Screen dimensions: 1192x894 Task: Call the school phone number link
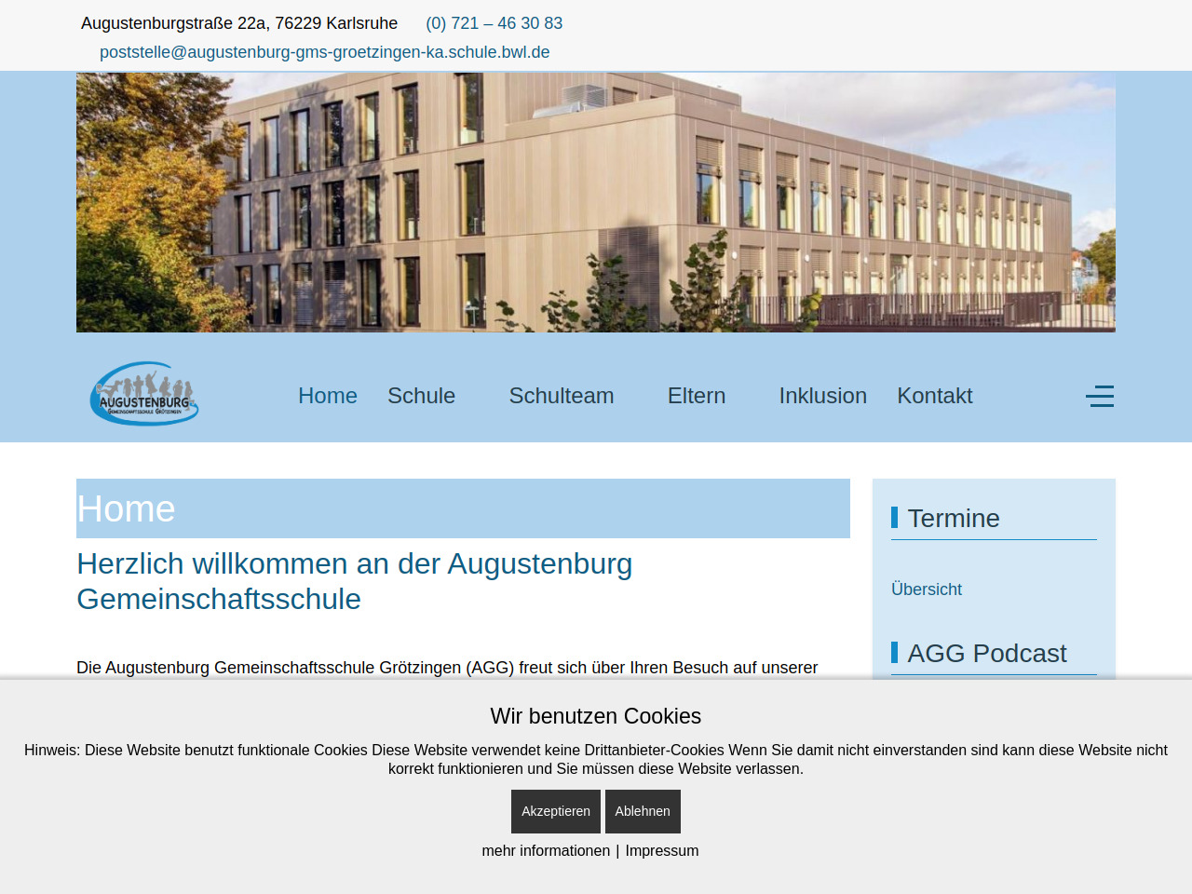pyautogui.click(x=494, y=23)
